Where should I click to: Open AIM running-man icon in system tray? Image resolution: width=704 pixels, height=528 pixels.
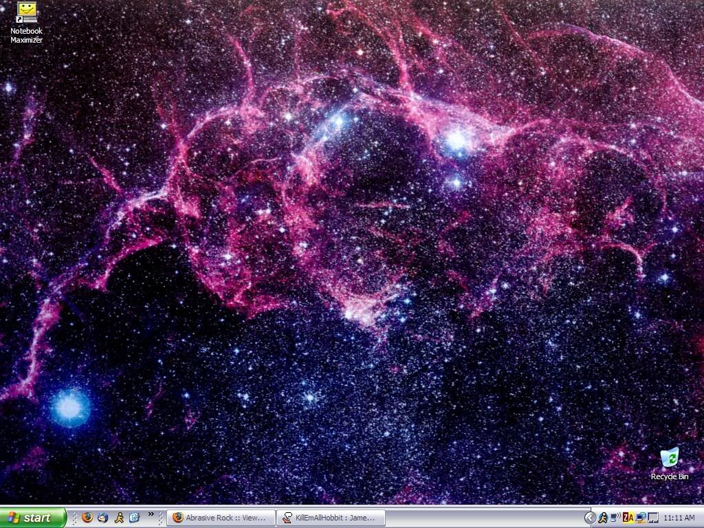(602, 518)
